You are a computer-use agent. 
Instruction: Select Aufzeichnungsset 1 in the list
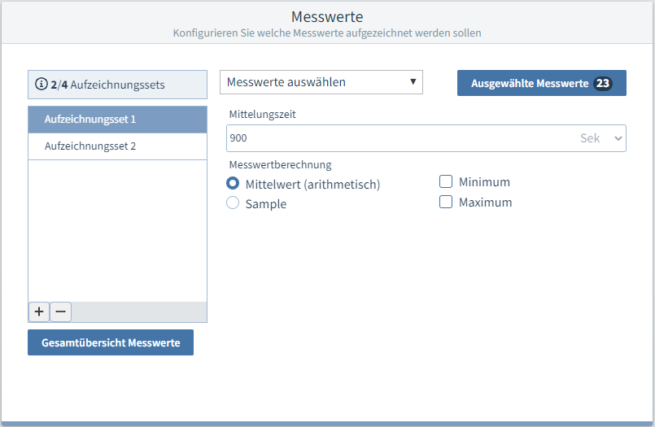click(x=117, y=120)
